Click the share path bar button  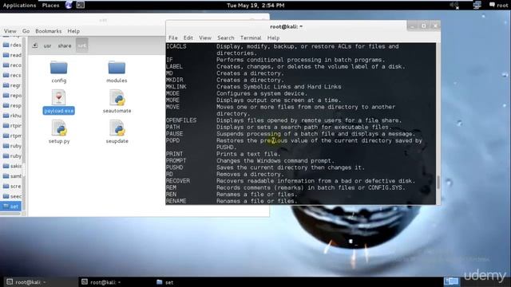point(65,45)
